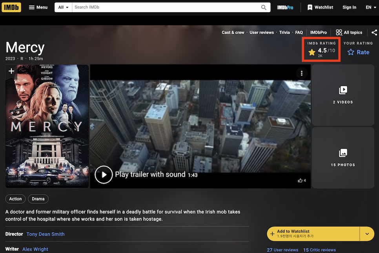Open writer Alex Wright's page

coord(35,249)
